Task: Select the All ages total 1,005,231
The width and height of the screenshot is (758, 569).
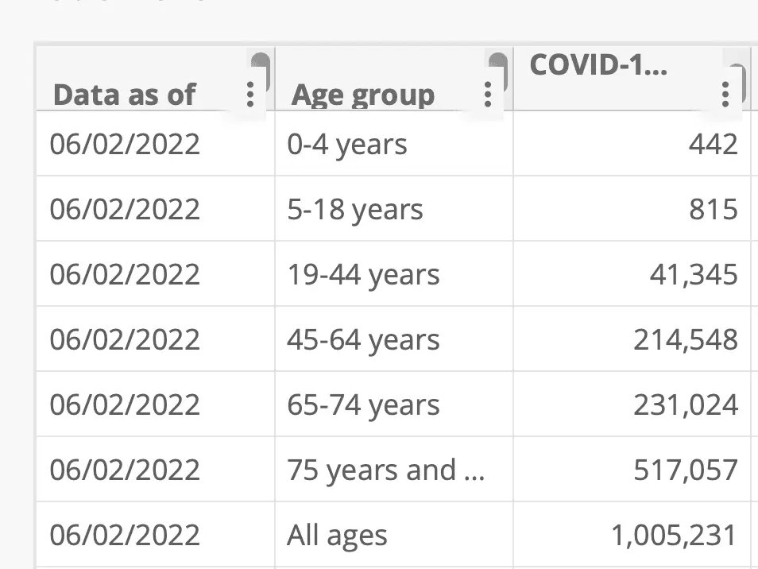Action: pyautogui.click(x=675, y=536)
